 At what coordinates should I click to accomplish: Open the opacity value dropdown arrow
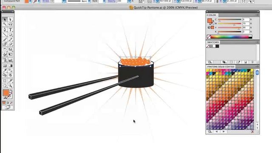click(129, 1)
